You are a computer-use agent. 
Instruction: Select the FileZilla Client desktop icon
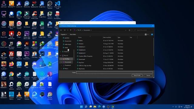(12, 55)
